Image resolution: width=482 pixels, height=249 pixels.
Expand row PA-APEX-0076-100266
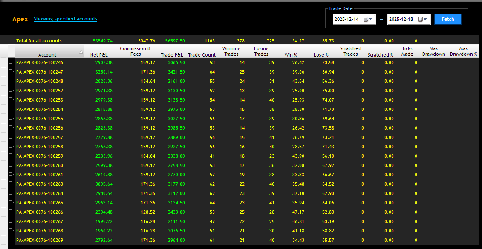tap(11, 212)
